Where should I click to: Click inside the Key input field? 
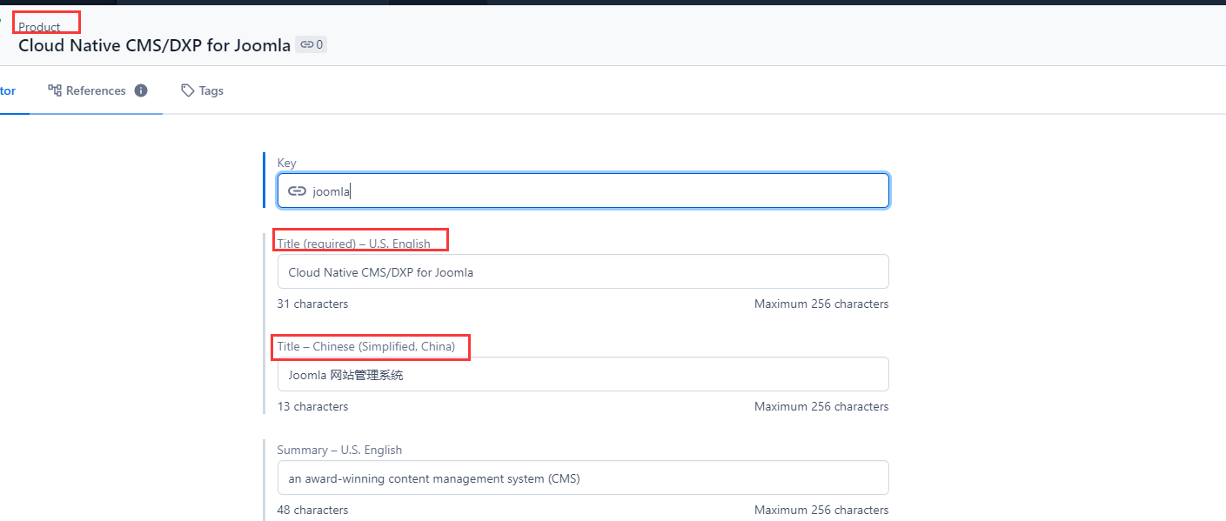click(x=583, y=190)
